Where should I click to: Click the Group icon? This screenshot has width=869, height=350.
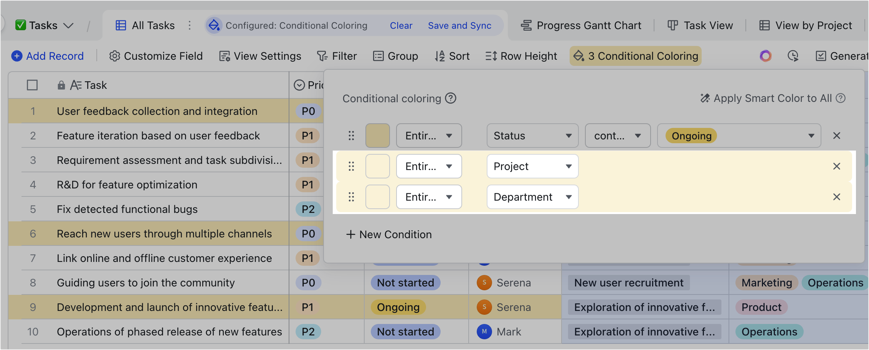378,56
